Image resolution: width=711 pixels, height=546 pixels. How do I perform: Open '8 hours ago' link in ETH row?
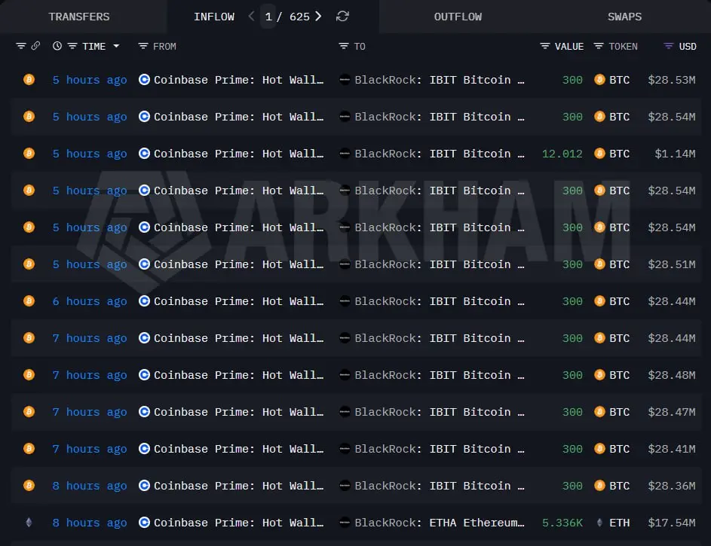click(90, 523)
